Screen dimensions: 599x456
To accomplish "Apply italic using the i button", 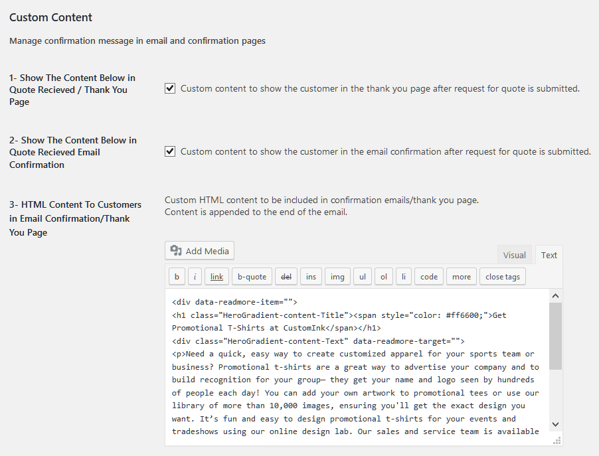I will point(195,277).
